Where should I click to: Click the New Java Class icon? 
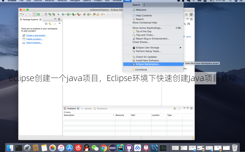(88, 14)
